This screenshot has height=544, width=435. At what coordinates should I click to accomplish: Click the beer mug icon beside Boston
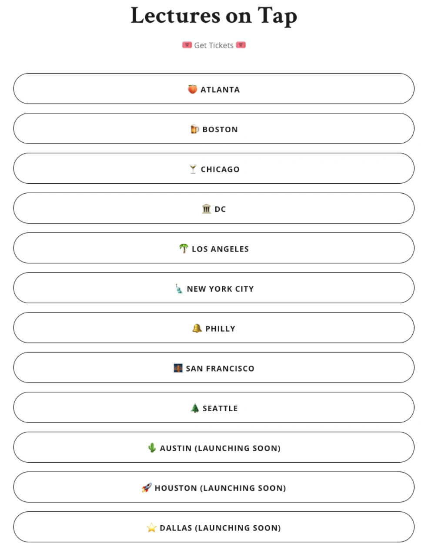[x=194, y=129]
